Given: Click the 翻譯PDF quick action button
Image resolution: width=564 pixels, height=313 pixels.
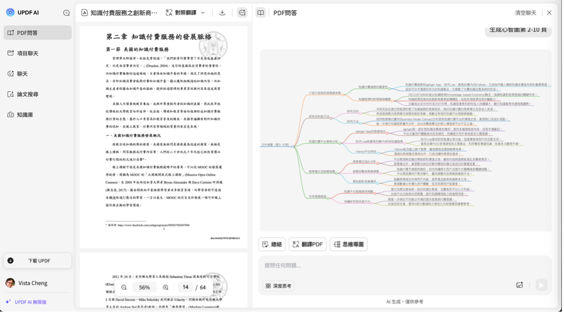Looking at the screenshot, I should click(x=308, y=244).
